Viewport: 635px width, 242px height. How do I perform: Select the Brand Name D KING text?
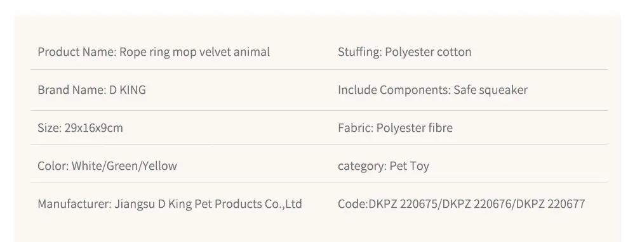pos(91,90)
